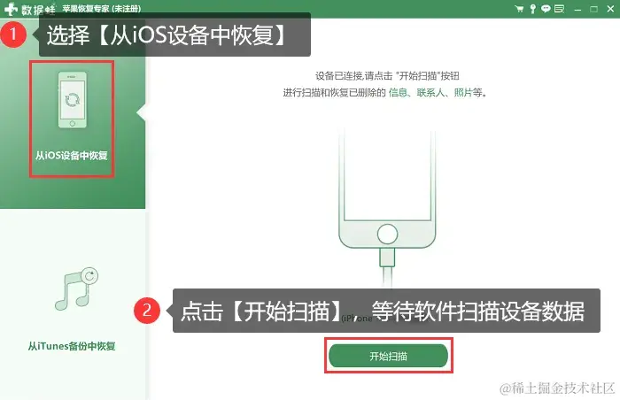Click the home button on phone illustration
Viewport: 620px width, 400px height.
387,234
